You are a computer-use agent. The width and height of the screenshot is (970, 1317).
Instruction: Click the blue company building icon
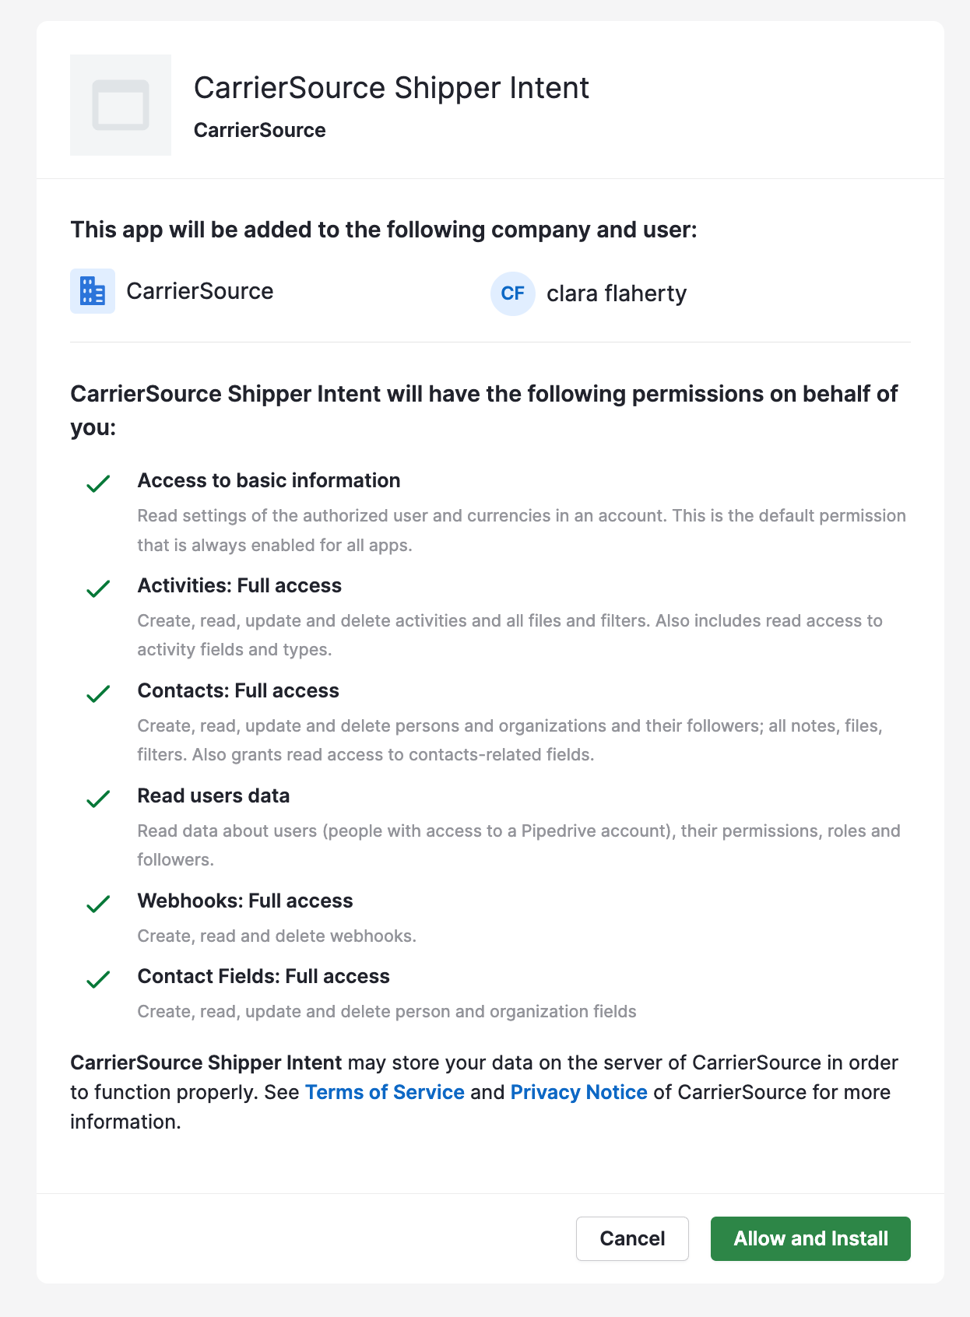tap(93, 291)
